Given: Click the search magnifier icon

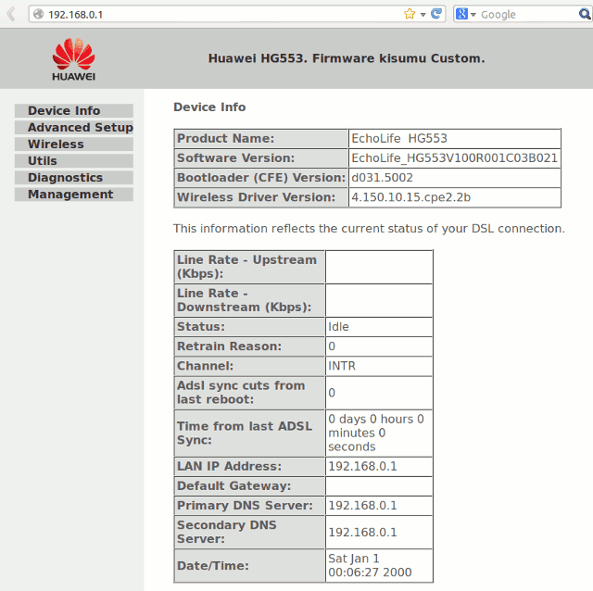Looking at the screenshot, I should (x=585, y=15).
